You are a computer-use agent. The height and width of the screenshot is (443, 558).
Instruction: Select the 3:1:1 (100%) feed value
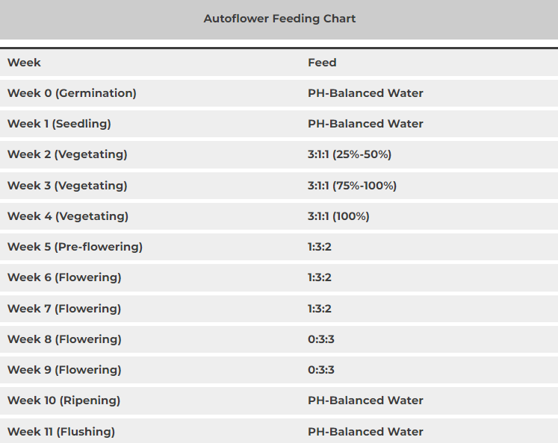coord(338,216)
